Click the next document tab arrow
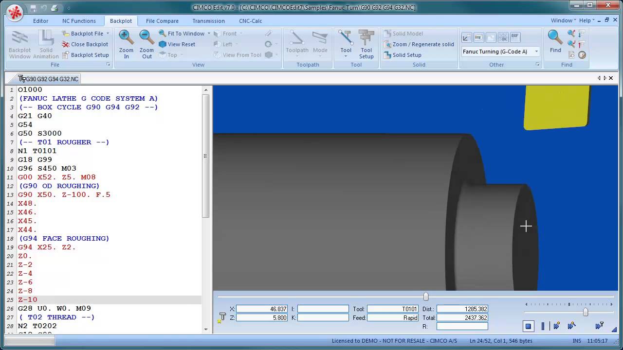Image resolution: width=623 pixels, height=350 pixels. 605,78
